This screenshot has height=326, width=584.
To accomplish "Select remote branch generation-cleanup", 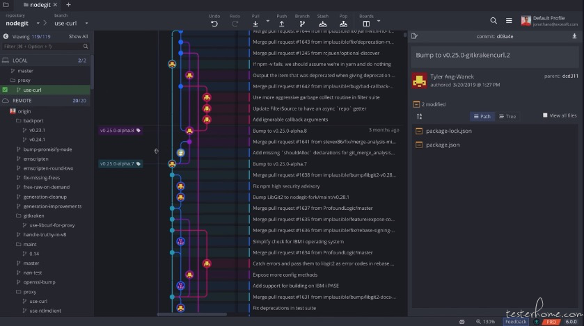I will 45,197.
